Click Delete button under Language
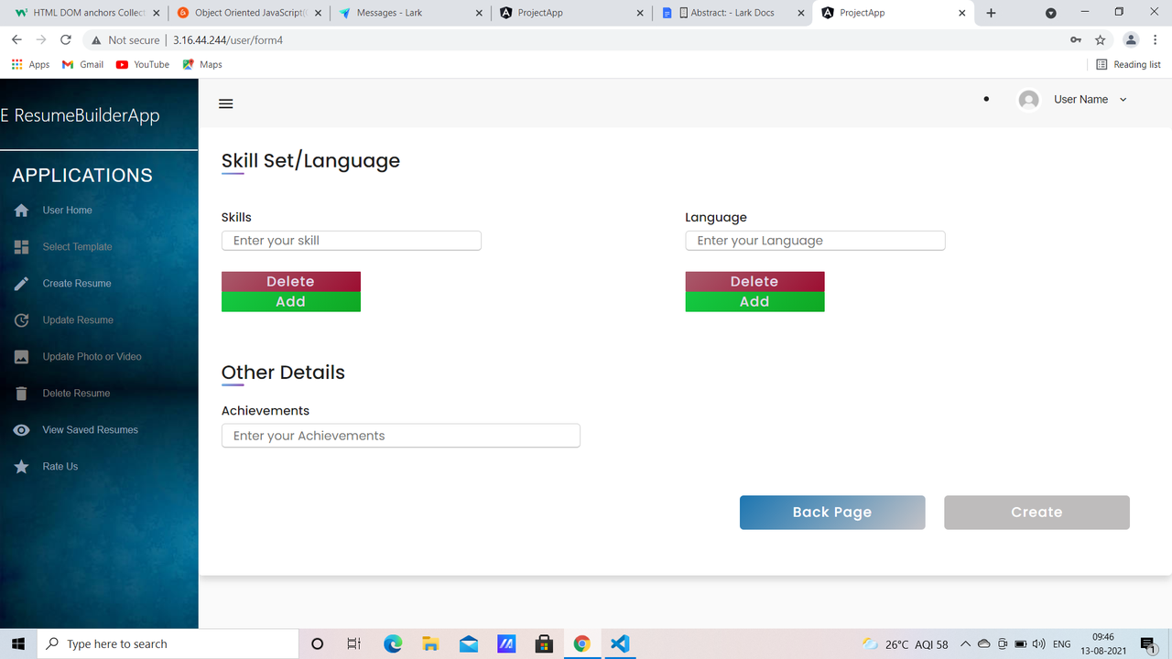The width and height of the screenshot is (1172, 659). [754, 282]
